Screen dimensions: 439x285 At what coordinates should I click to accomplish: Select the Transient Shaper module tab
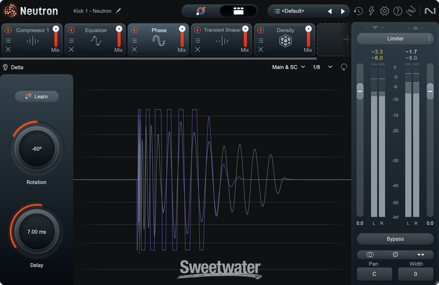point(222,39)
